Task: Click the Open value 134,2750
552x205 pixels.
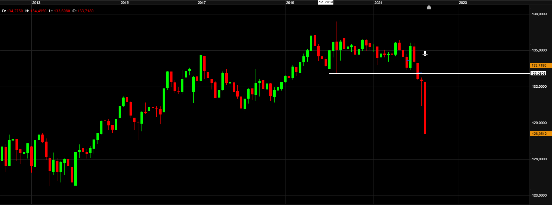Action: [x=15, y=11]
